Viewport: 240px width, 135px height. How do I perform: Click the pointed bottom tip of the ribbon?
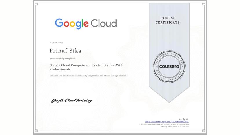point(169,101)
